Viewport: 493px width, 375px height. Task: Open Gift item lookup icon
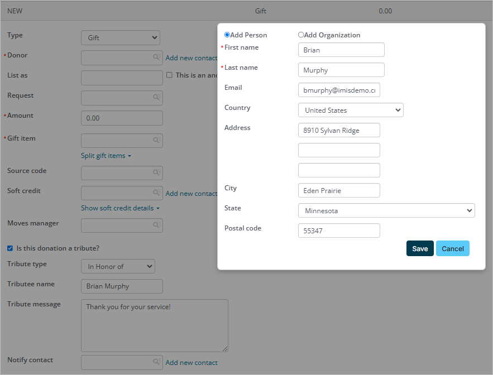pyautogui.click(x=156, y=140)
